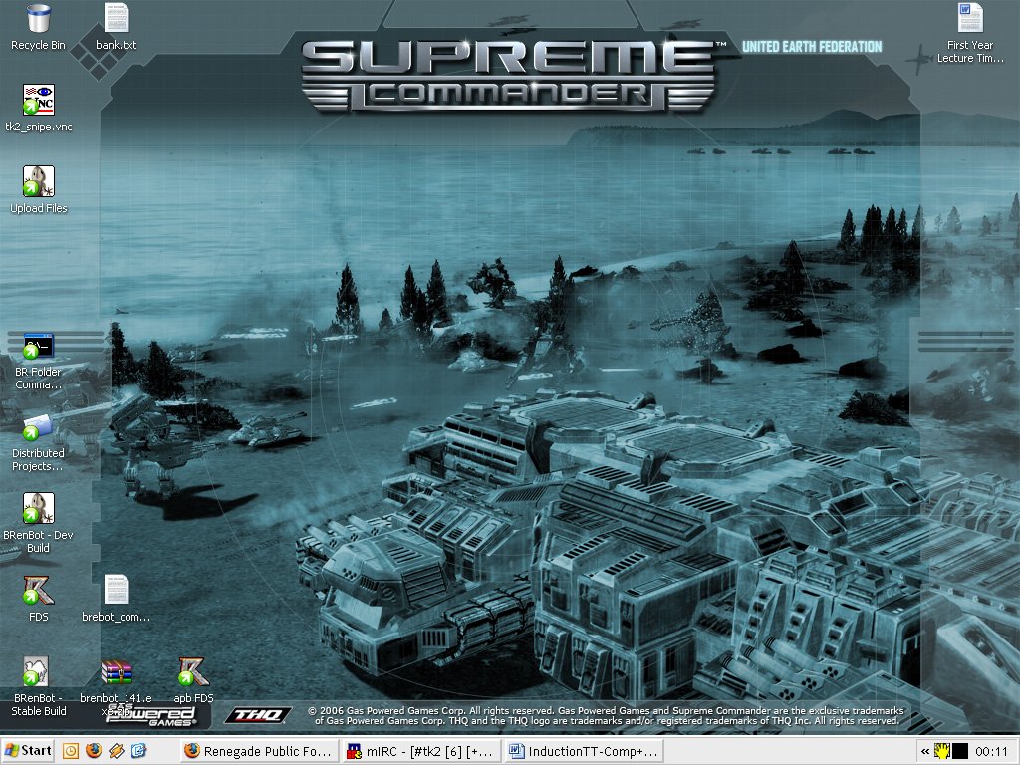The height and width of the screenshot is (765, 1020).
Task: Switch to the mIRC #tk2 taskbar window
Action: pyautogui.click(x=419, y=751)
